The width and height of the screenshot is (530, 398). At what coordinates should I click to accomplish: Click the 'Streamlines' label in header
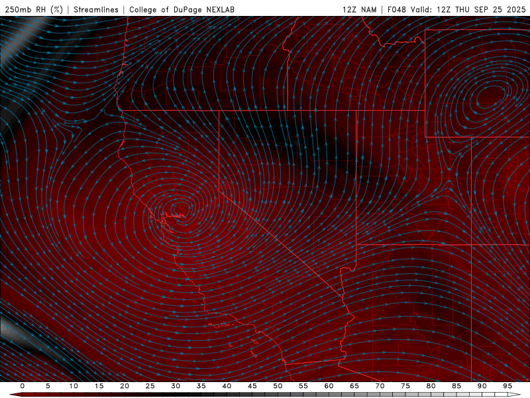tap(96, 9)
